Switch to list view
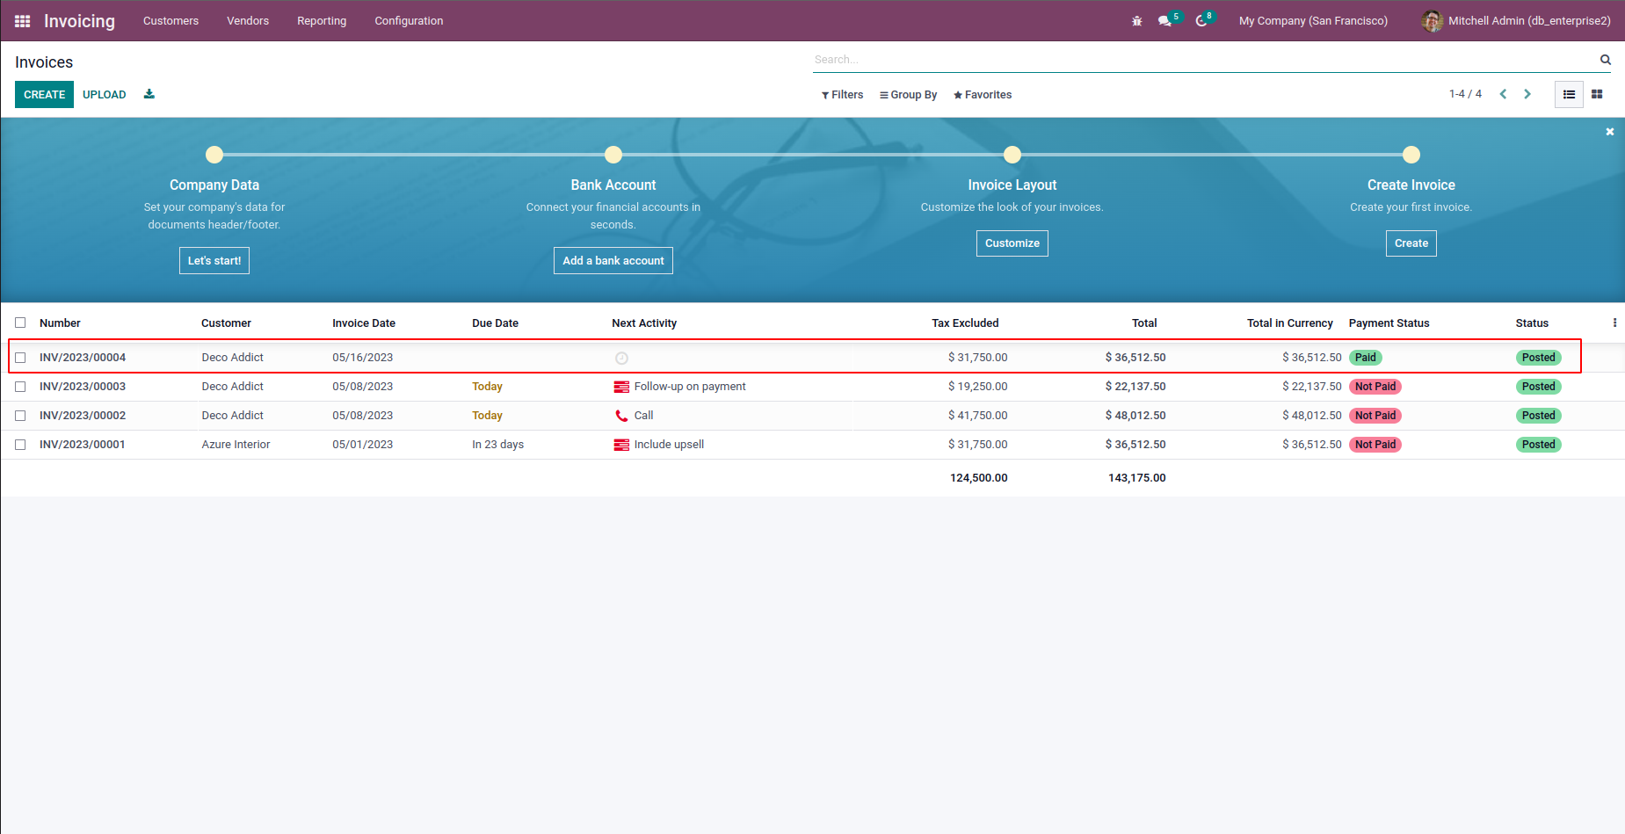Screen dimensions: 1625x834 (1569, 94)
